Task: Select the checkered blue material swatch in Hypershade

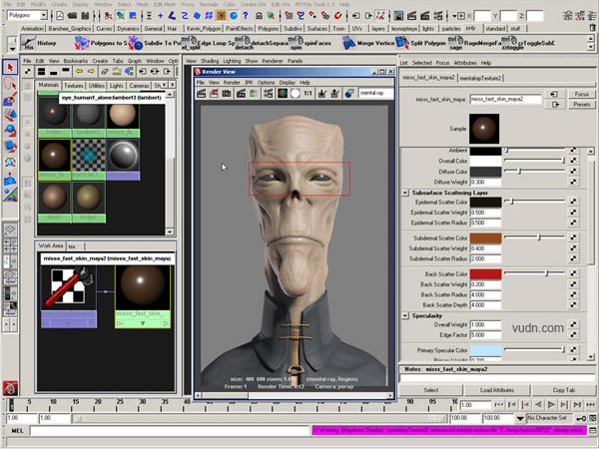Action: pos(89,156)
